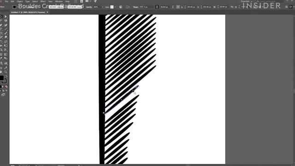The height and width of the screenshot is (166, 295).
Task: Click the X position stepper
Action: click(185, 7)
